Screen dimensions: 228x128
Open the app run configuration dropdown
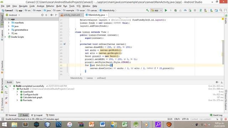(x=156, y=10)
